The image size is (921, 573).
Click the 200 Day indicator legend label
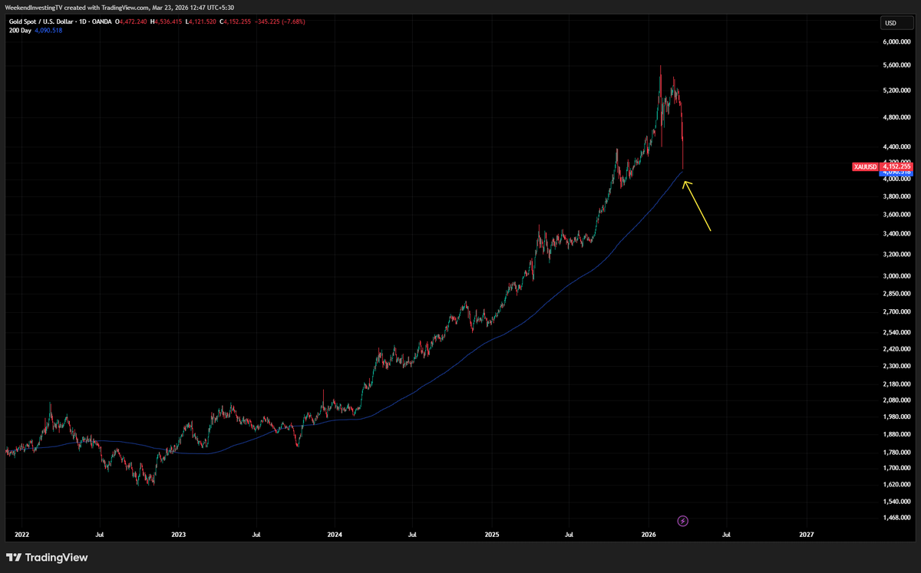point(19,30)
